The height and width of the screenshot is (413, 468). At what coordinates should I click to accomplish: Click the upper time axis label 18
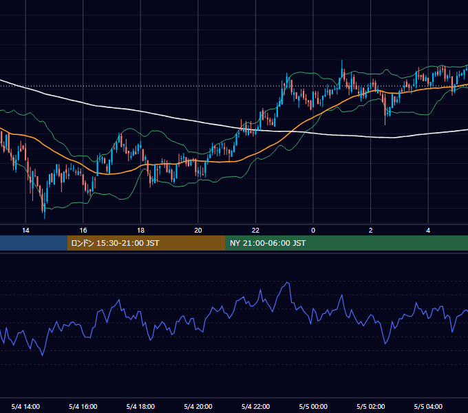140,231
